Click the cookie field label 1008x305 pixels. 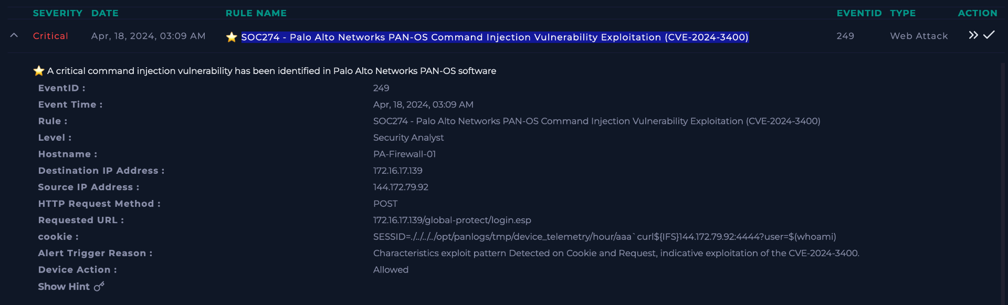pos(58,237)
